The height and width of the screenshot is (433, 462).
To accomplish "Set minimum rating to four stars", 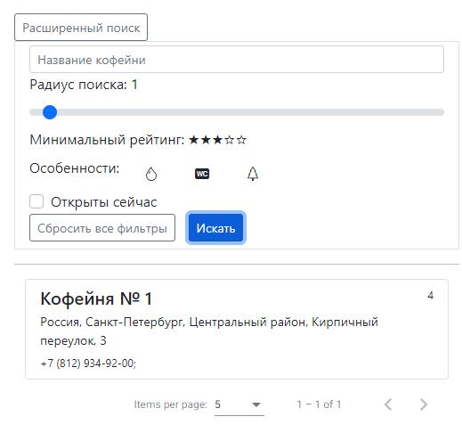I will 230,140.
